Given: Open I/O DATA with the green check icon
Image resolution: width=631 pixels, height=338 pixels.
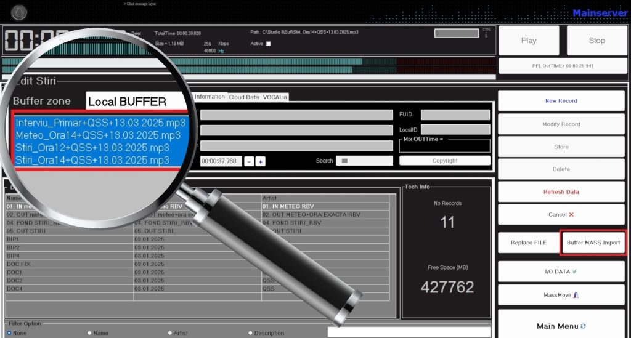Looking at the screenshot, I should (x=561, y=272).
